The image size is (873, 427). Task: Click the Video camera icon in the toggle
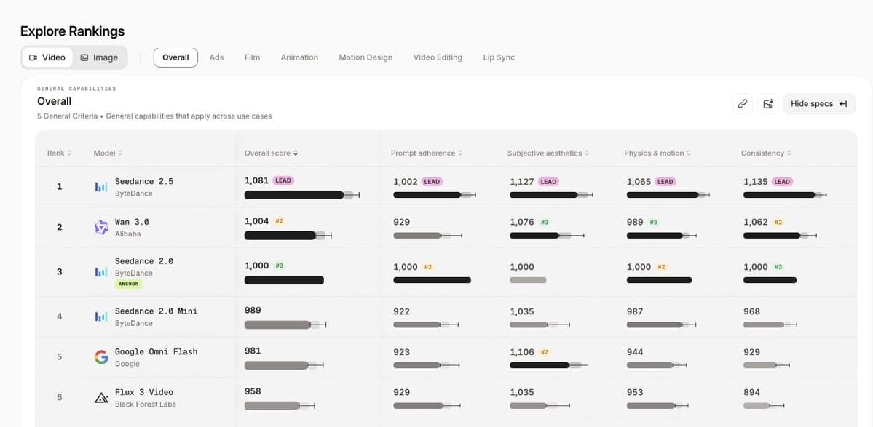point(33,57)
